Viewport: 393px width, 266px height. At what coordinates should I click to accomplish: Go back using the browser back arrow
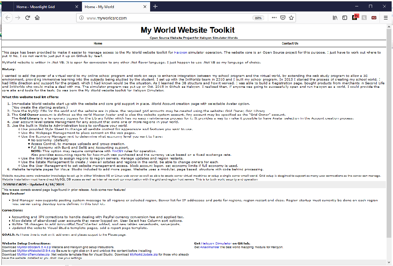point(8,18)
